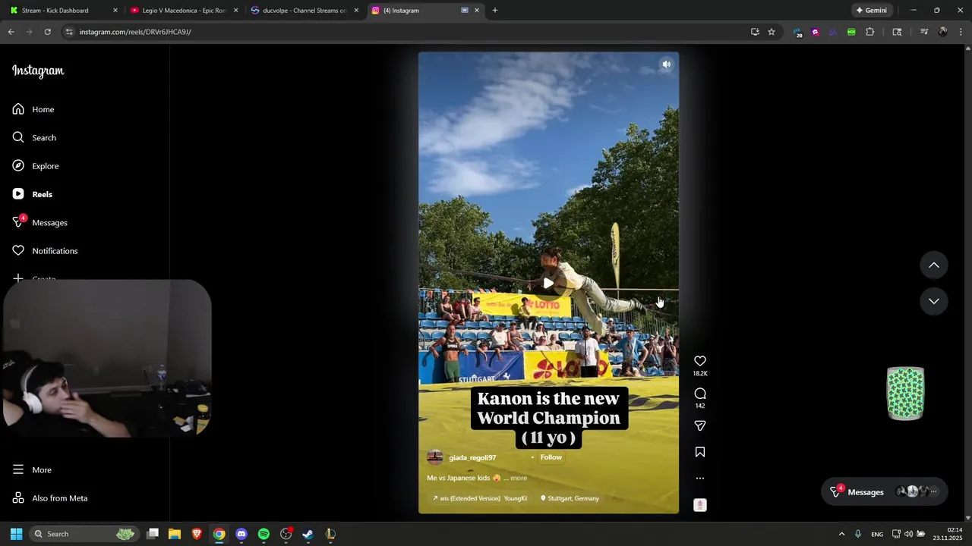Screen dimensions: 972x546
Task: Open the Stuttgart, Germany location tag
Action: coord(570,498)
